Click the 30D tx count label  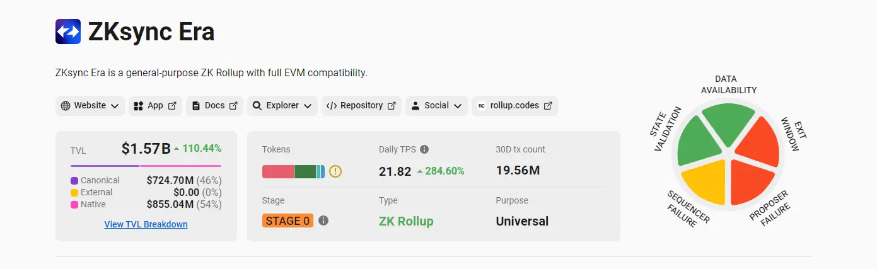pyautogui.click(x=521, y=149)
